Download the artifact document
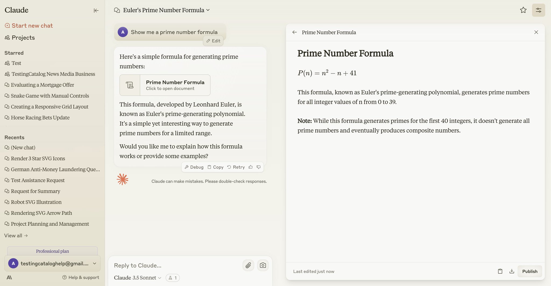The width and height of the screenshot is (551, 286). (x=512, y=271)
